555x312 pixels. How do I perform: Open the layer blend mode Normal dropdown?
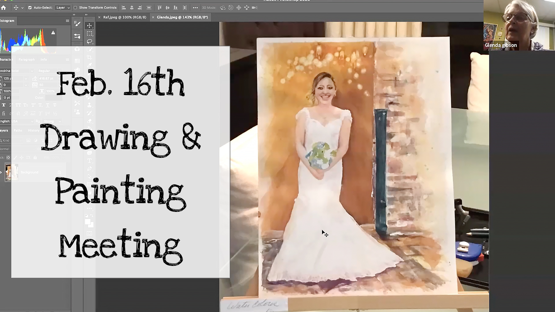17,149
